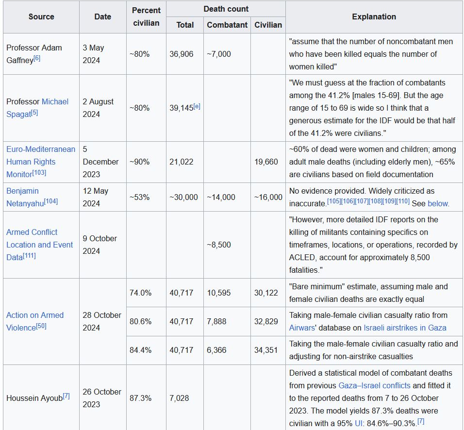Select the 84.4% percent cell
Viewport: 464px width, 430px height.
(x=146, y=350)
